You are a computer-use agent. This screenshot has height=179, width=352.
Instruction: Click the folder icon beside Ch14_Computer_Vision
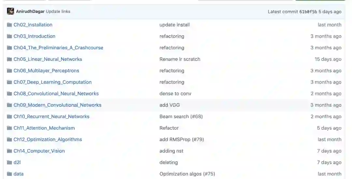tap(9, 151)
